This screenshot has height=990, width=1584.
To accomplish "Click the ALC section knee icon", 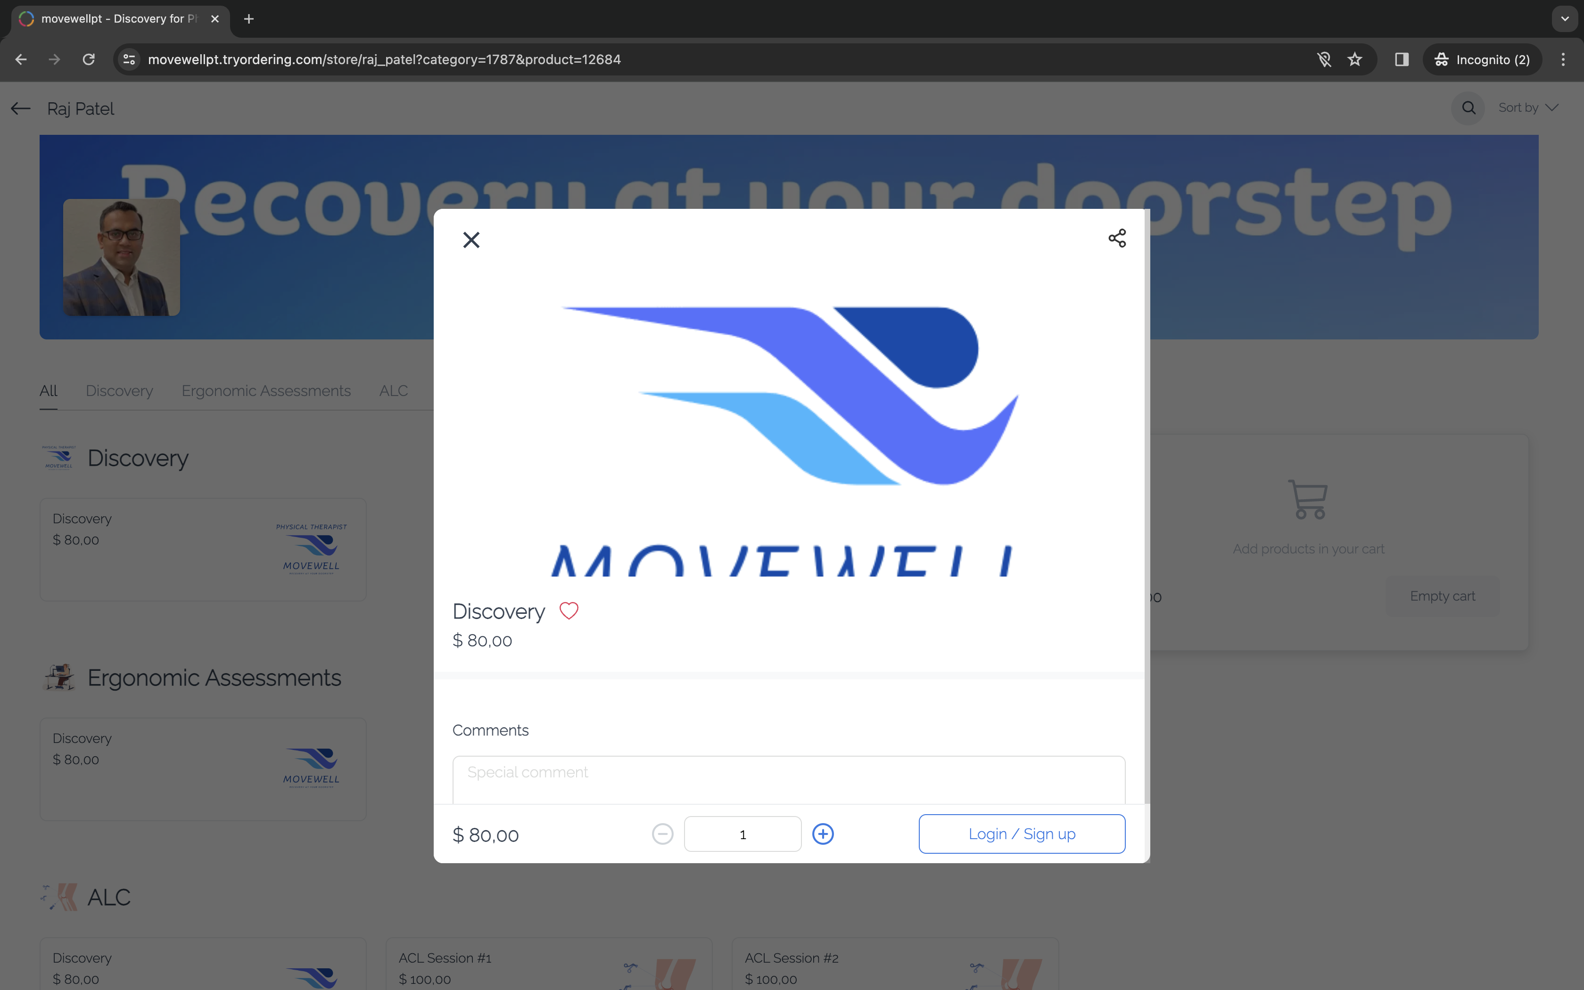I will [59, 896].
